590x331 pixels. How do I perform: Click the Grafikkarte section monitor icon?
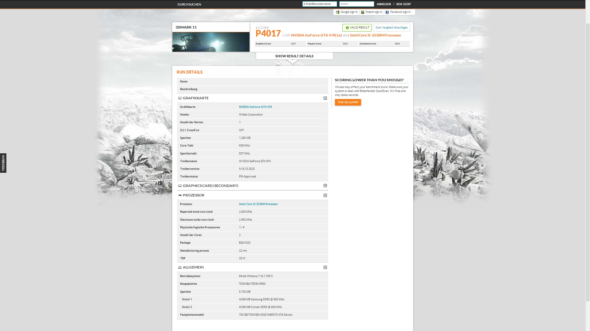pyautogui.click(x=180, y=98)
